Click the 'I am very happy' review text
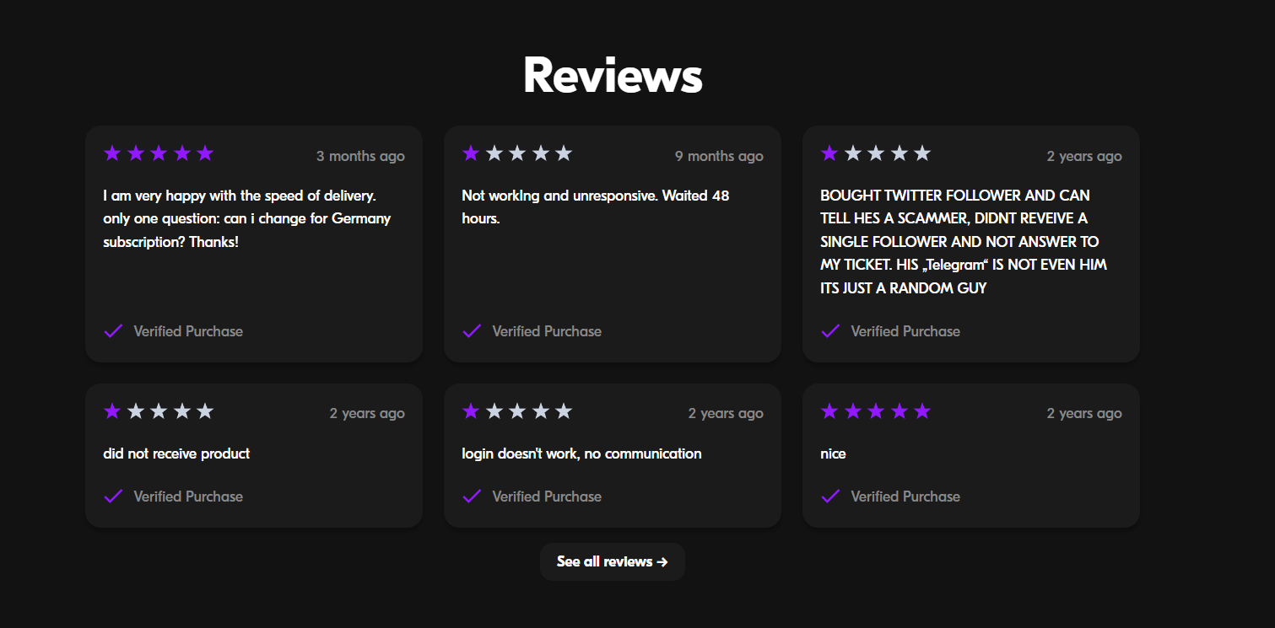 pyautogui.click(x=247, y=218)
